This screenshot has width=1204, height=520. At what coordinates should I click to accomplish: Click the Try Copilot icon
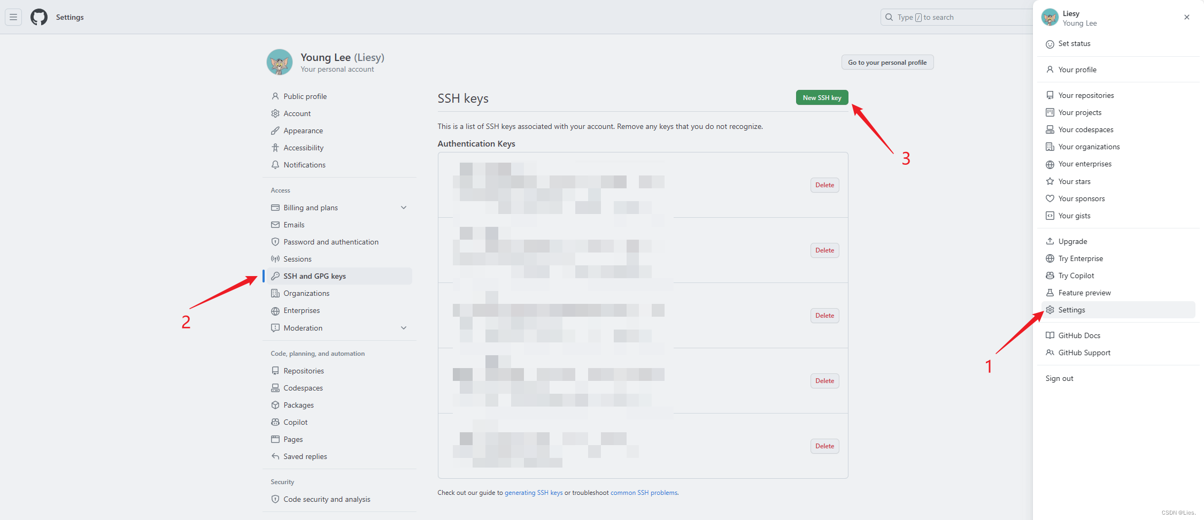pos(1050,276)
